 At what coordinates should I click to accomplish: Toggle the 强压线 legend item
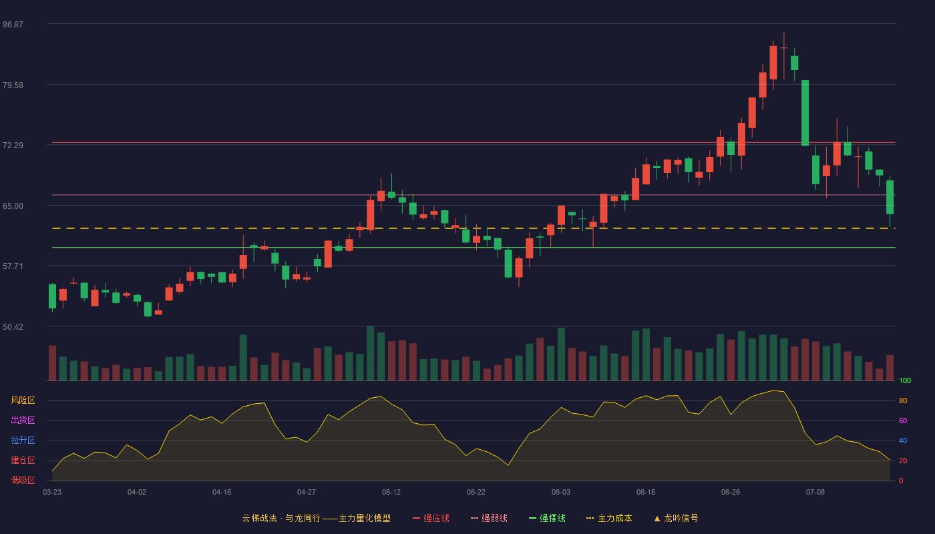coord(431,518)
